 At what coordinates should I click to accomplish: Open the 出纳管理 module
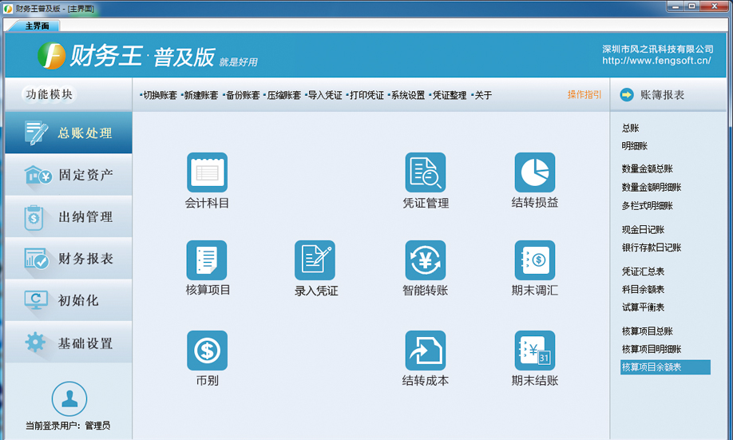coord(68,217)
